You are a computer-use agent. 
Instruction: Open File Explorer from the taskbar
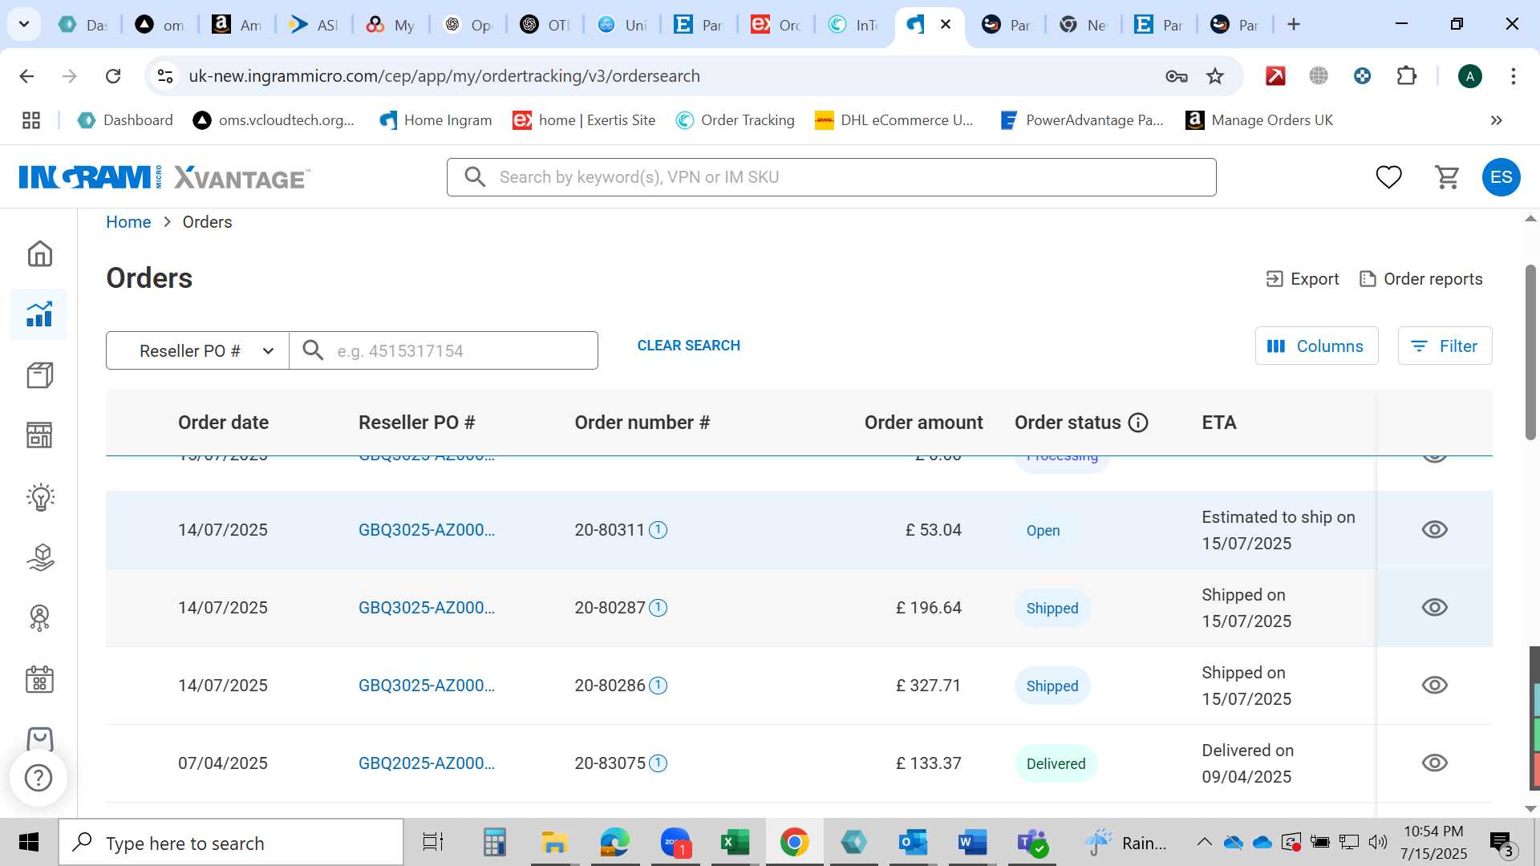[x=554, y=843]
